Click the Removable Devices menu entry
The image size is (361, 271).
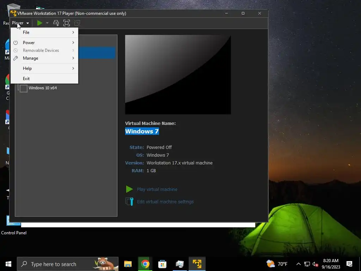tap(44, 50)
